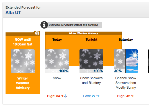Click the Winter Weather Advisory banner header
The image size is (149, 105).
point(83,33)
